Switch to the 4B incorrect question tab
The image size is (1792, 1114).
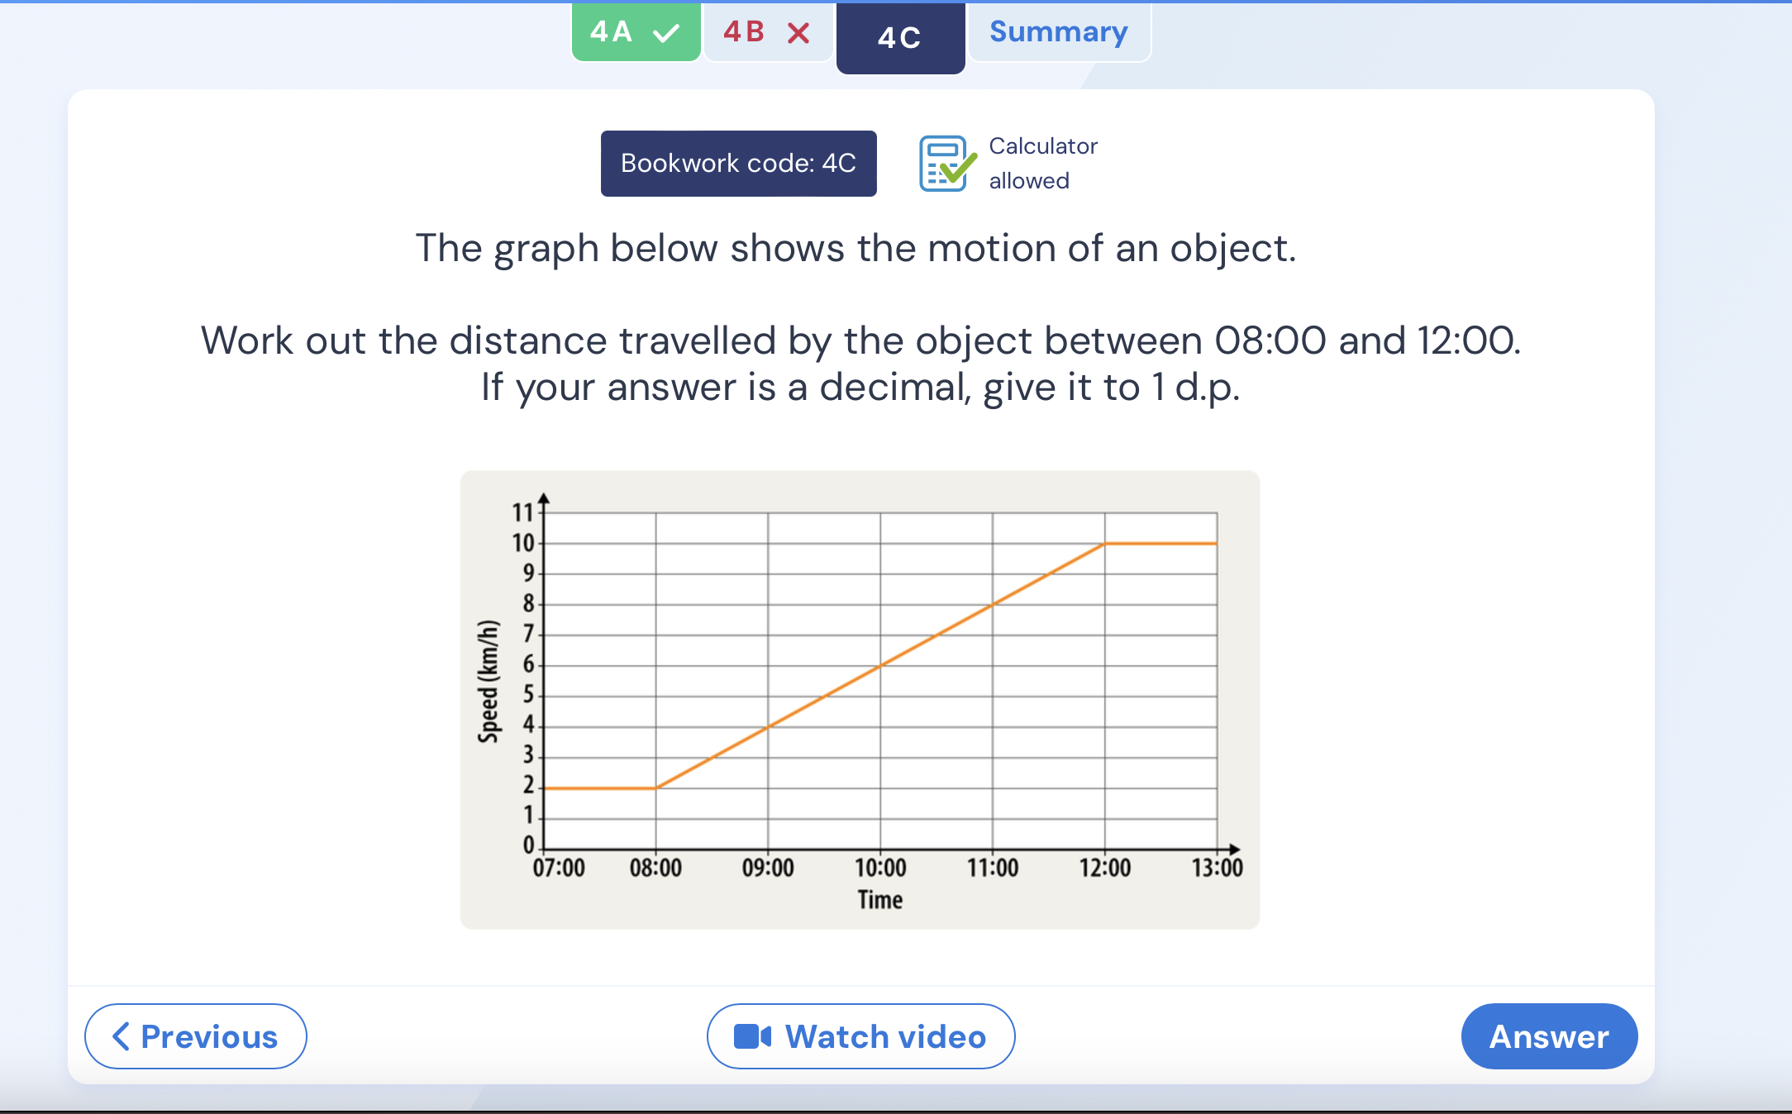coord(768,32)
